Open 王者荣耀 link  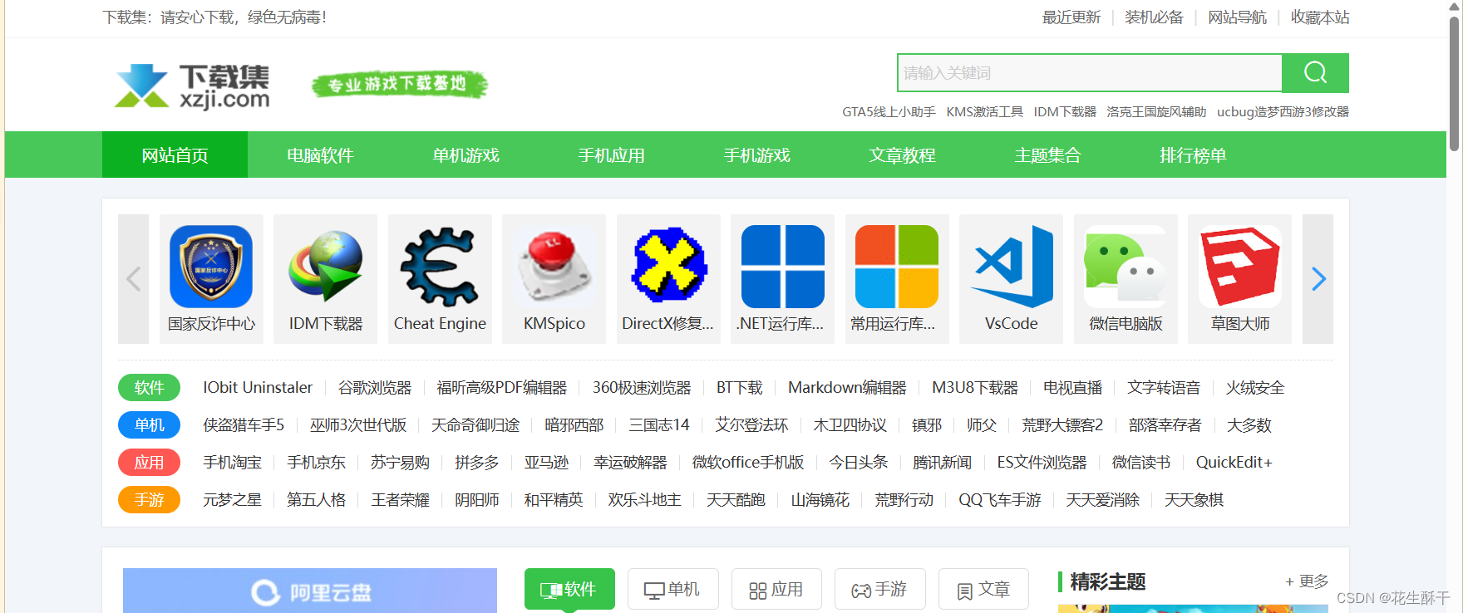coord(401,499)
